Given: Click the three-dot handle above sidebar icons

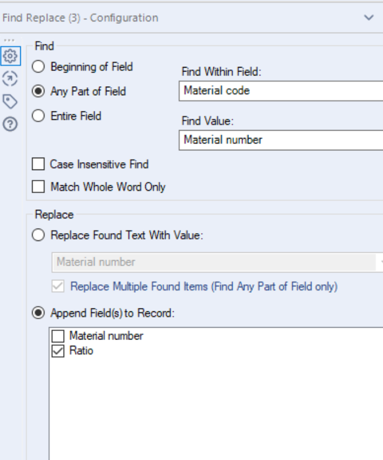Looking at the screenshot, I should [8, 41].
